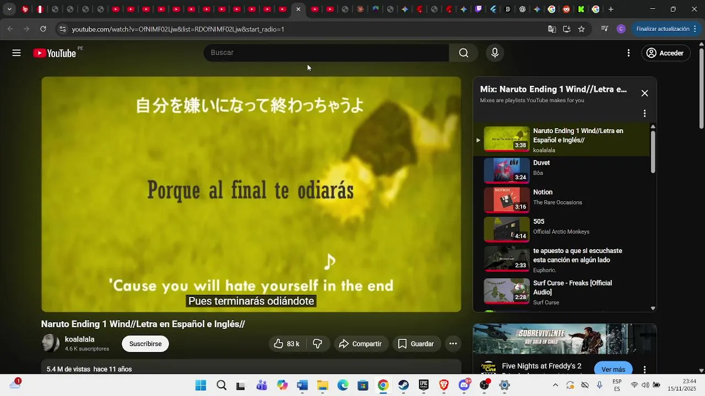705x396 pixels.
Task: Open a new browser tab
Action: pyautogui.click(x=611, y=9)
